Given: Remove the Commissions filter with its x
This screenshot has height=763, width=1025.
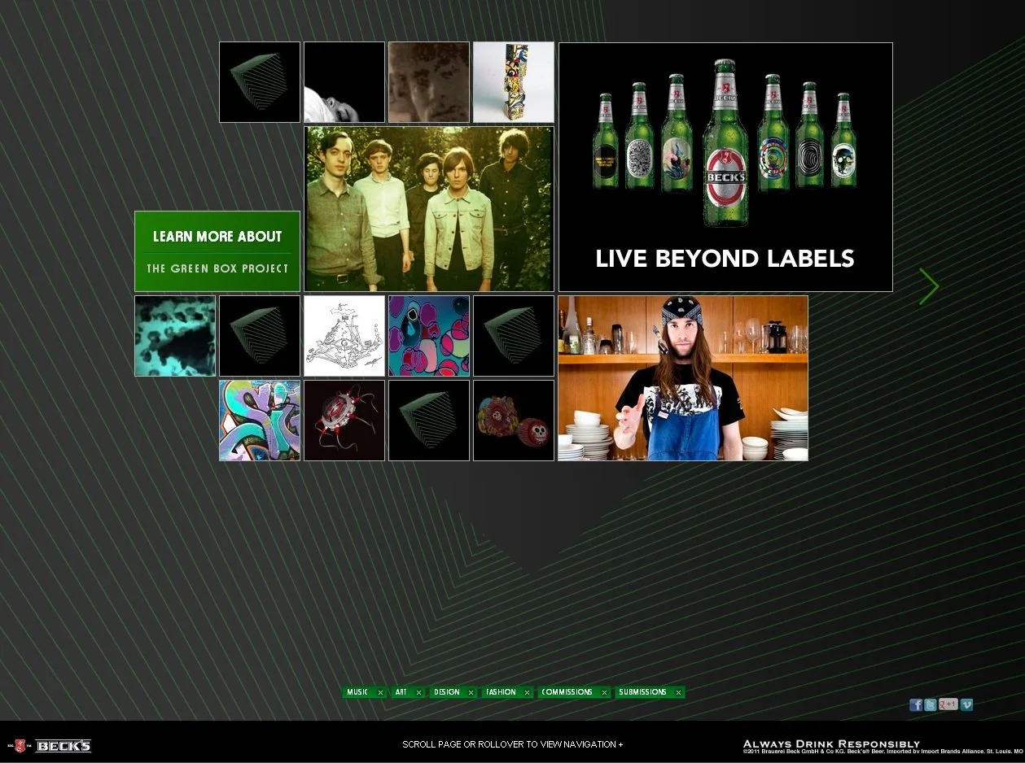Looking at the screenshot, I should [x=604, y=693].
